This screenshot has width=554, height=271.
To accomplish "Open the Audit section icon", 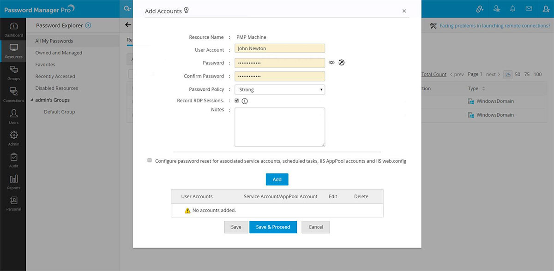I will coord(13,160).
